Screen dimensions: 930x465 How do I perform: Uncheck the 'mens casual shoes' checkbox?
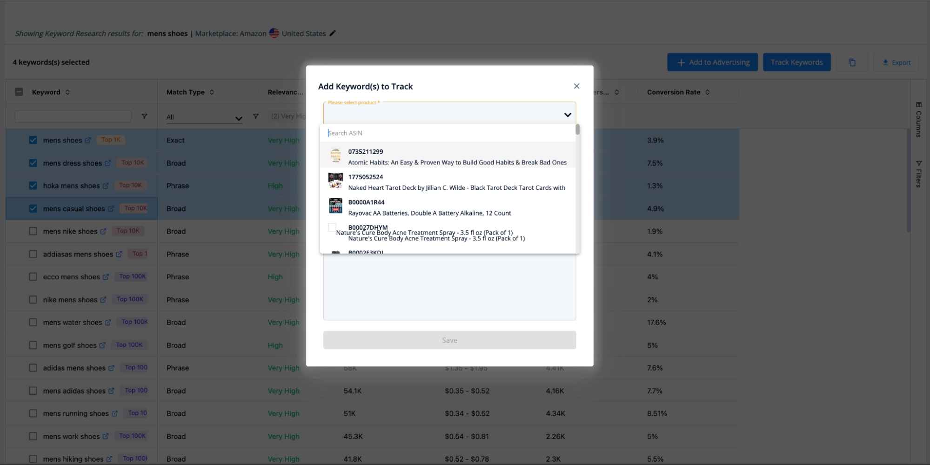(x=33, y=209)
